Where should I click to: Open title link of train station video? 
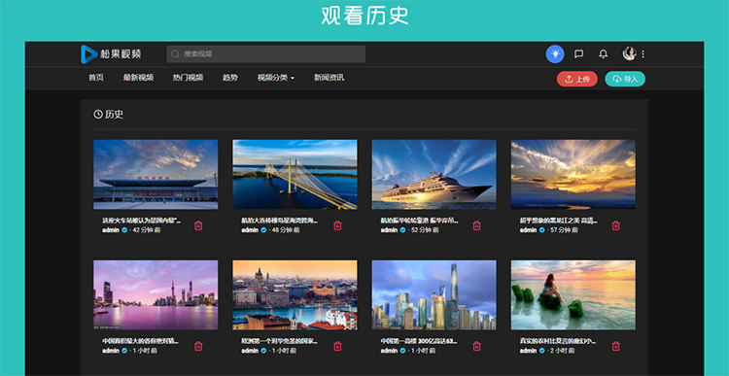click(x=142, y=221)
